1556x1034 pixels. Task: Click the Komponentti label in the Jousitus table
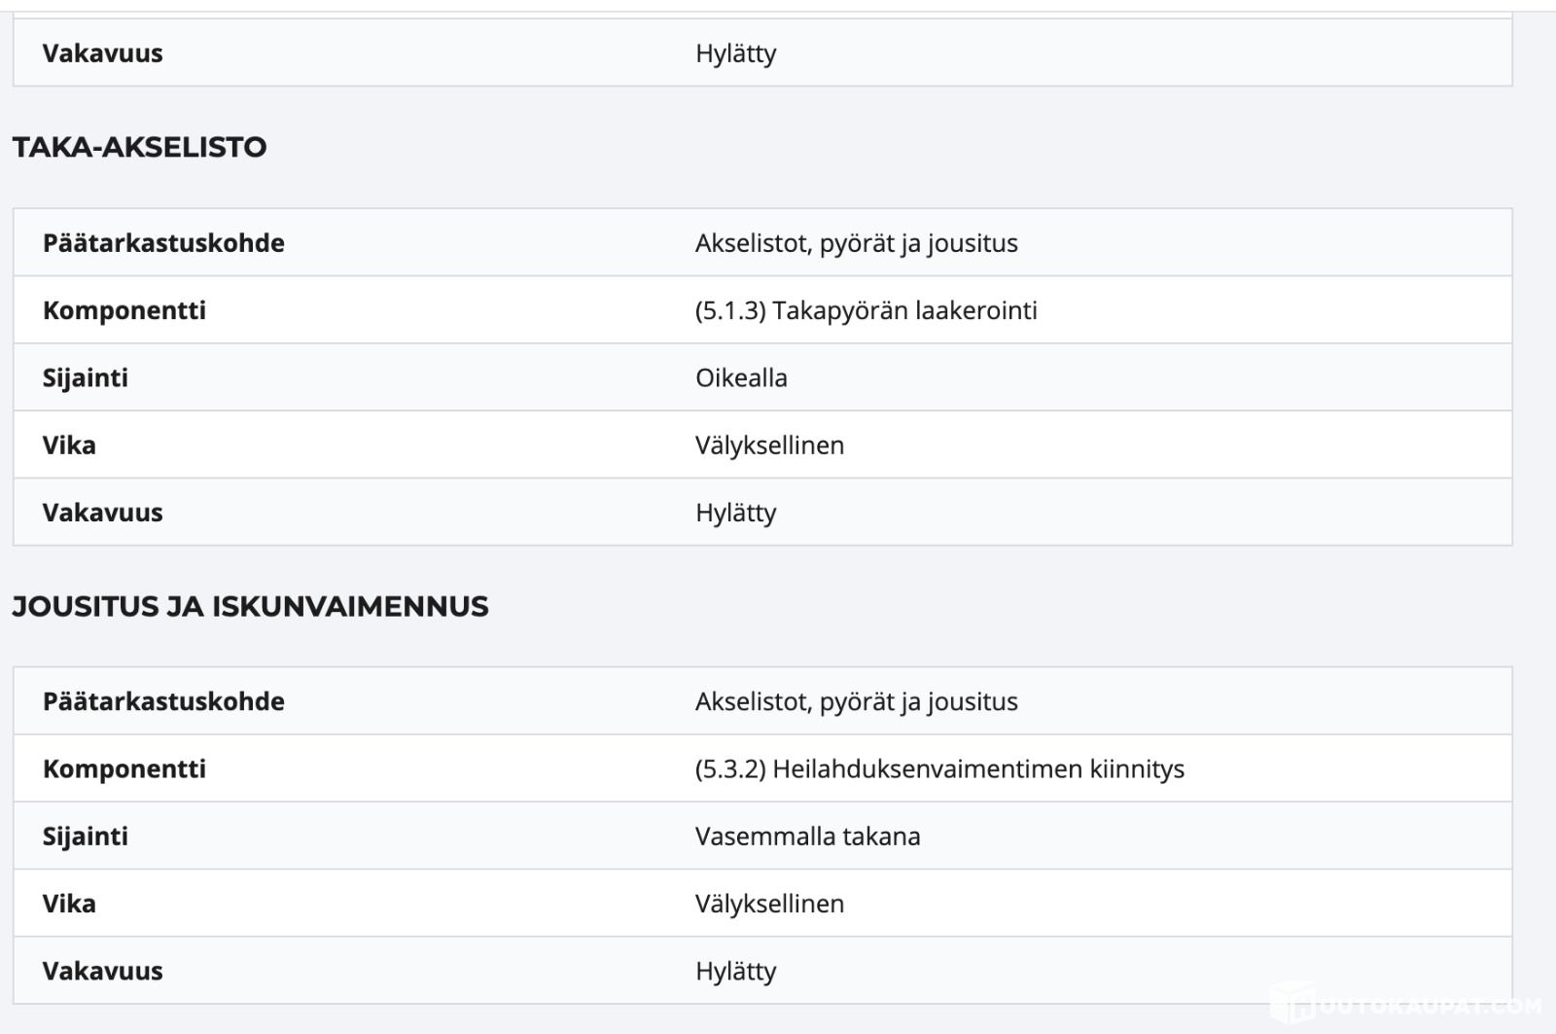pos(124,768)
